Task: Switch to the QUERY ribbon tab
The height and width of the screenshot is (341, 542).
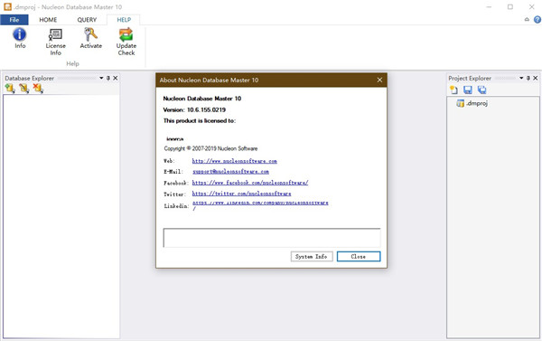Action: point(87,20)
